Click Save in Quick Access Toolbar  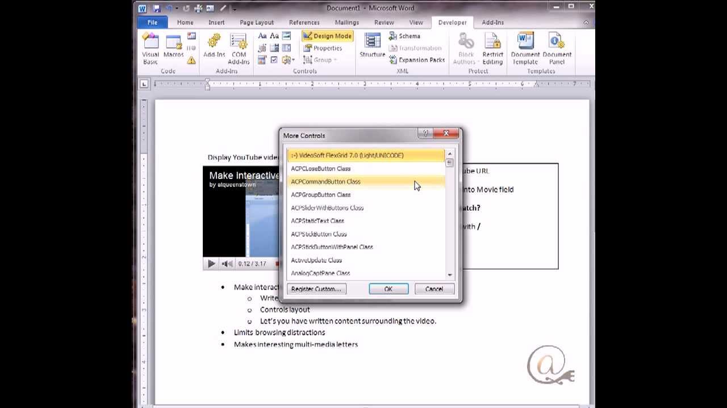157,8
